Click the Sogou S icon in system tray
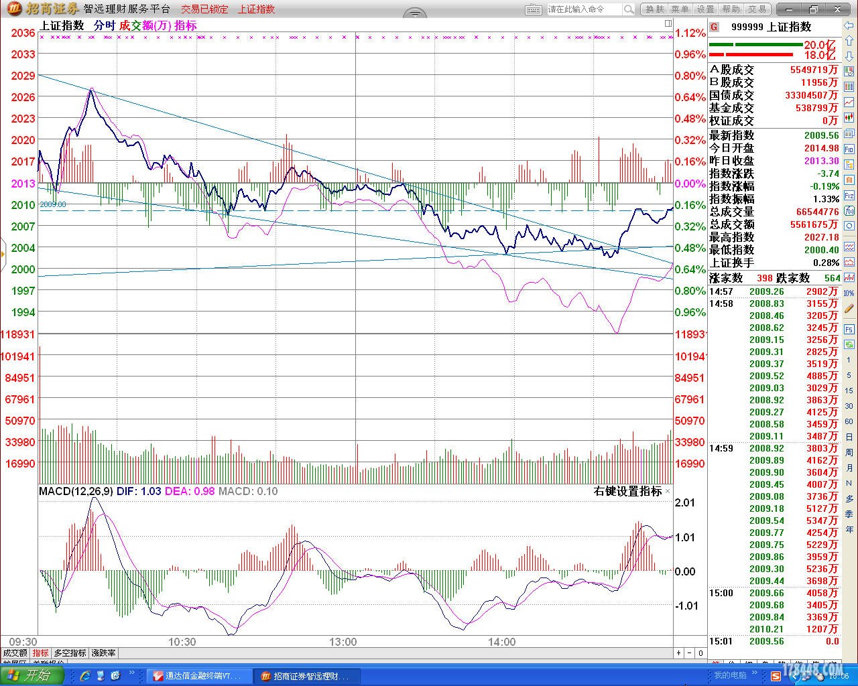 (776, 675)
